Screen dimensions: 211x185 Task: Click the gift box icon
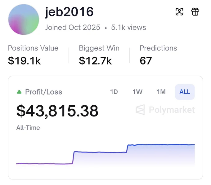click(195, 12)
